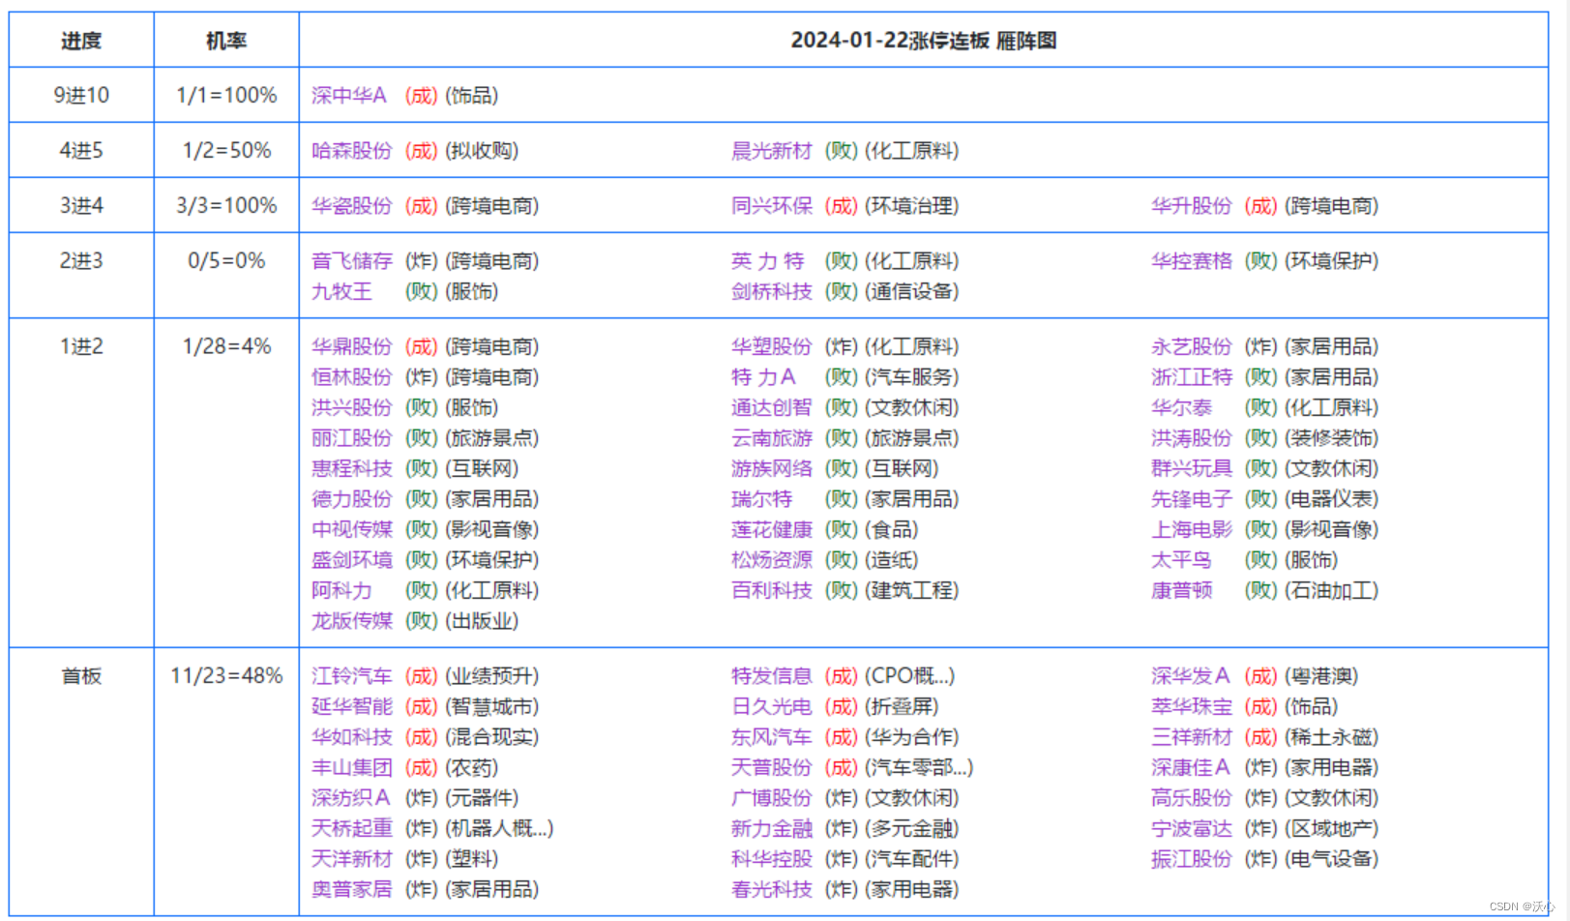Viewport: 1570px width, 921px height.
Task: Click the 科华控股 stock link
Action: pos(772,859)
